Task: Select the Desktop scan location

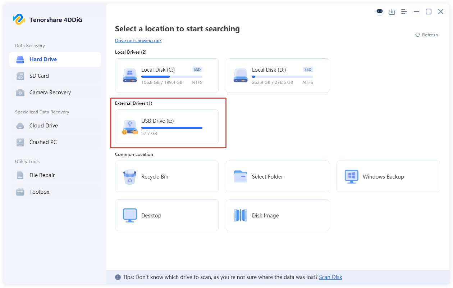Action: point(166,215)
